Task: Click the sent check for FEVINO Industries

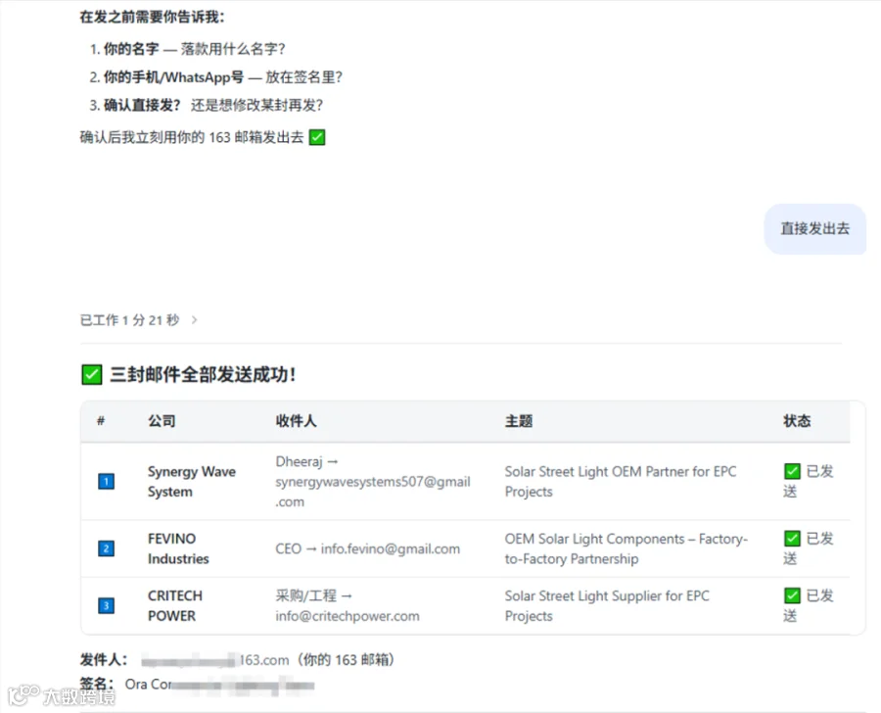Action: 792,538
